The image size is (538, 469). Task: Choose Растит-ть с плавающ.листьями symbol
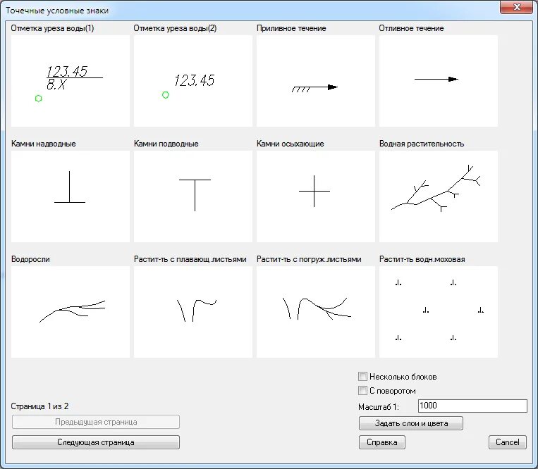pos(193,312)
